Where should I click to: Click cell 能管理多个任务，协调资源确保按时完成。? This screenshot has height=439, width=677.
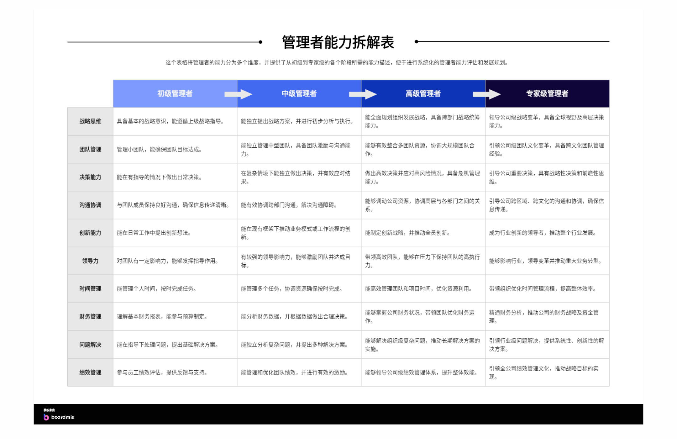pos(299,289)
